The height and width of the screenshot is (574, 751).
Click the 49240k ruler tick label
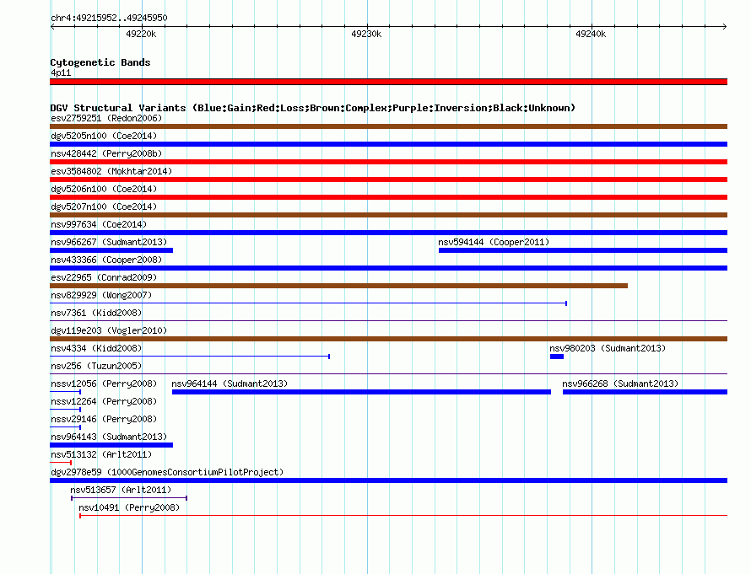591,34
